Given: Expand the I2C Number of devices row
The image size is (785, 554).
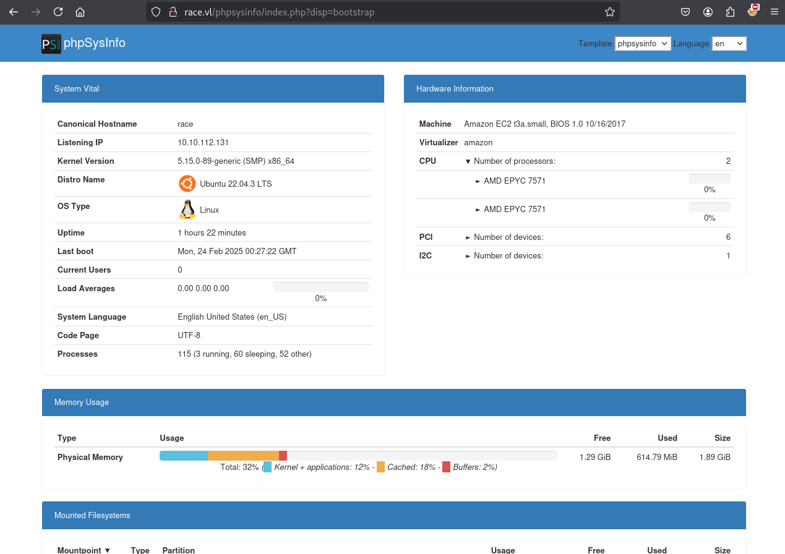Looking at the screenshot, I should (468, 256).
